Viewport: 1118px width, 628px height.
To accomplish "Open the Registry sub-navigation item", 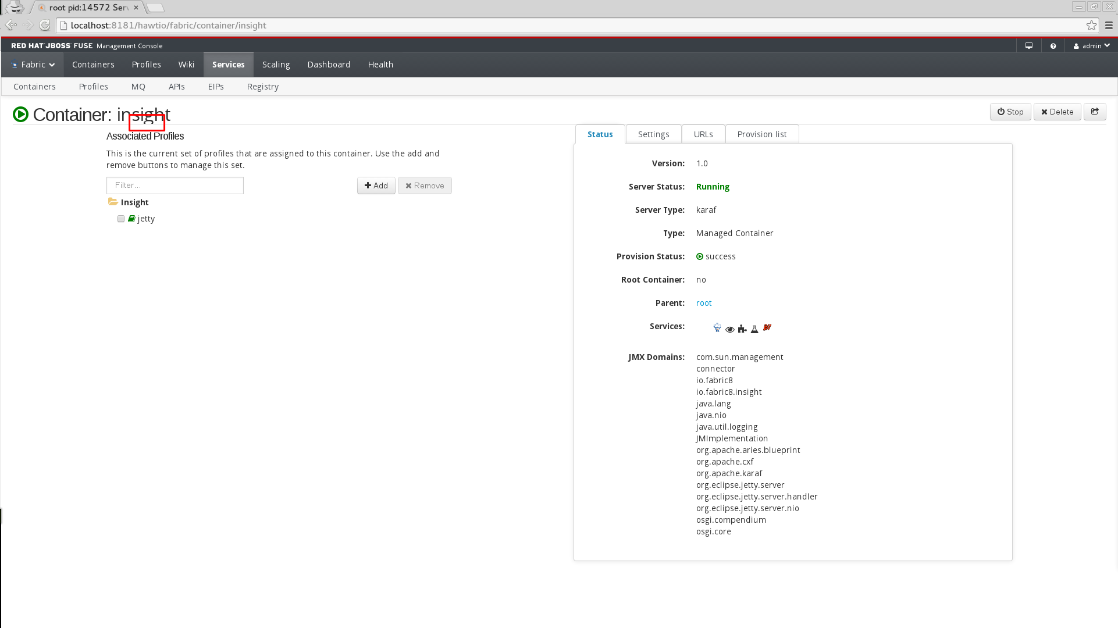I will [262, 87].
